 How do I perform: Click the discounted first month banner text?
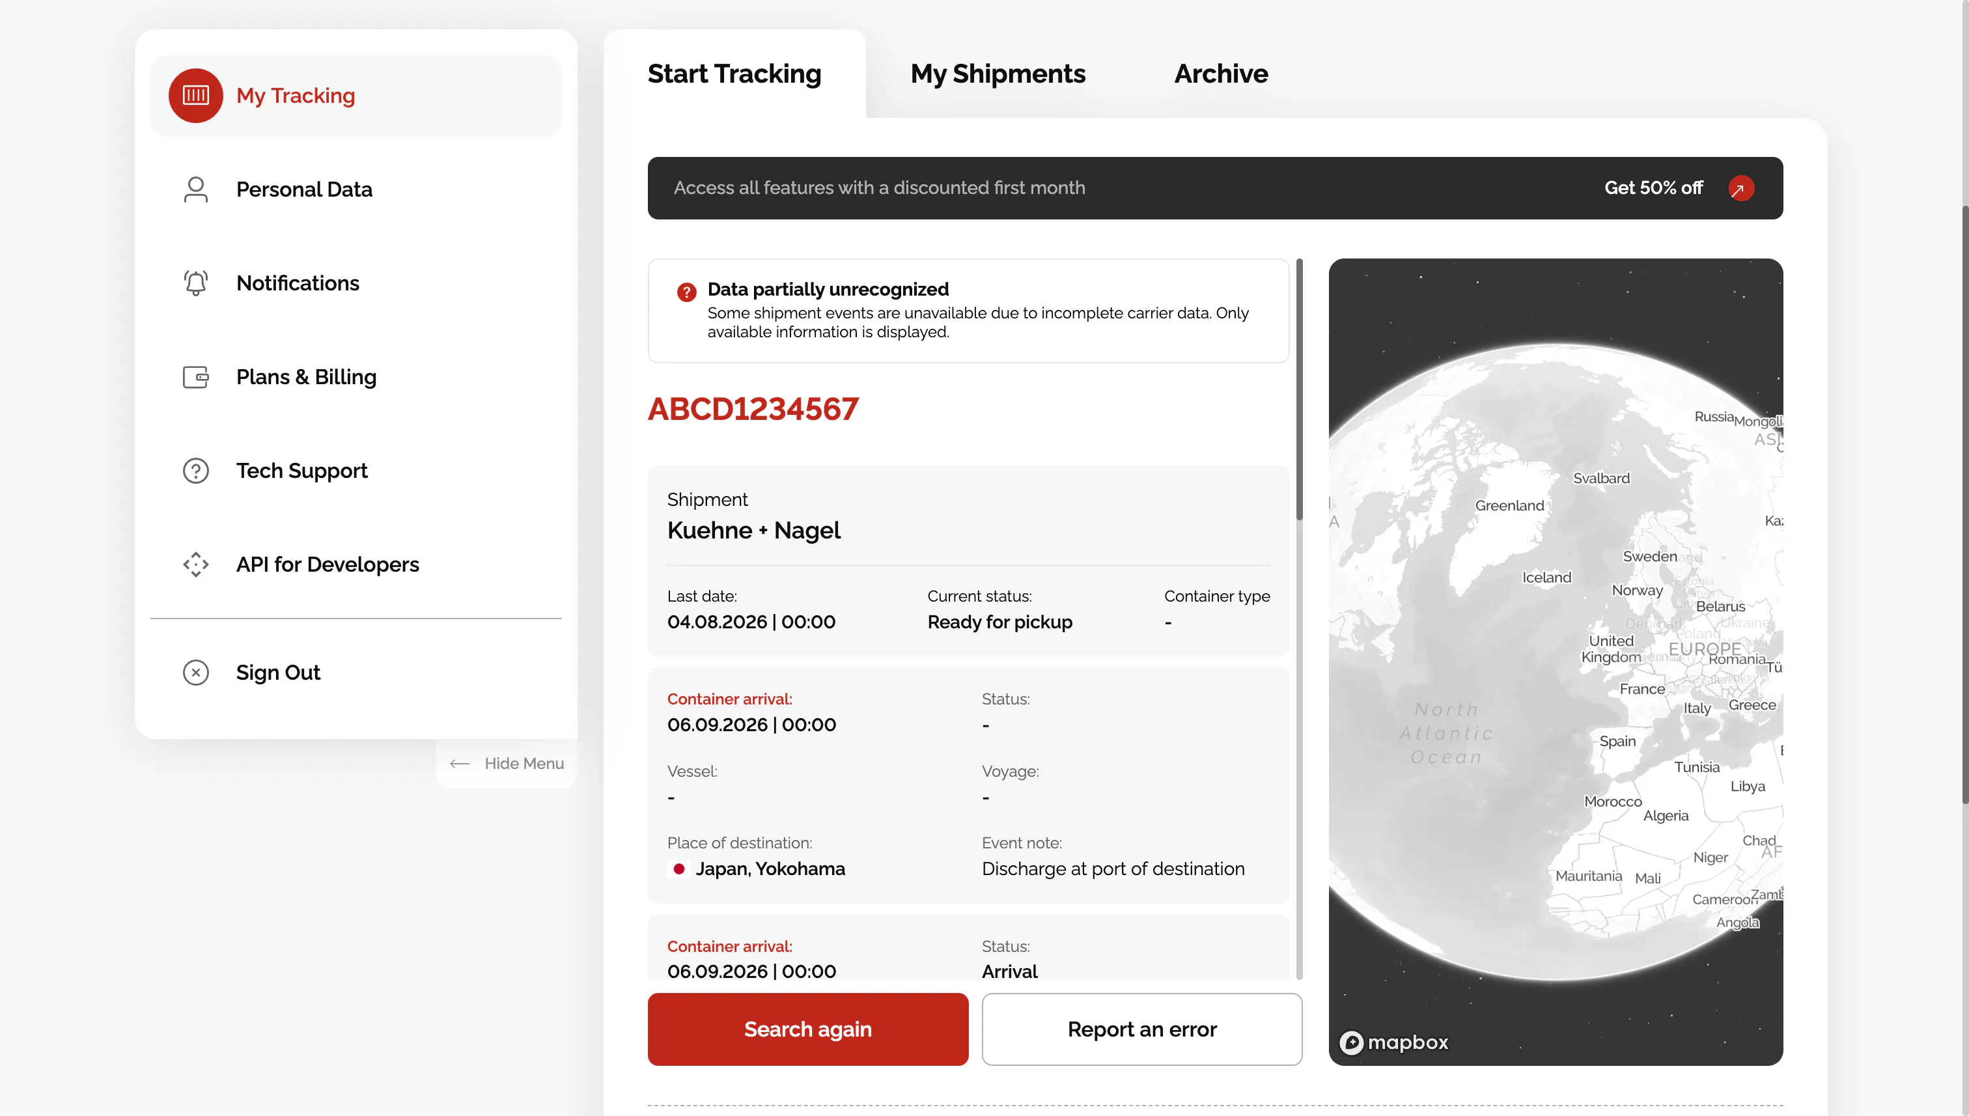coord(879,188)
